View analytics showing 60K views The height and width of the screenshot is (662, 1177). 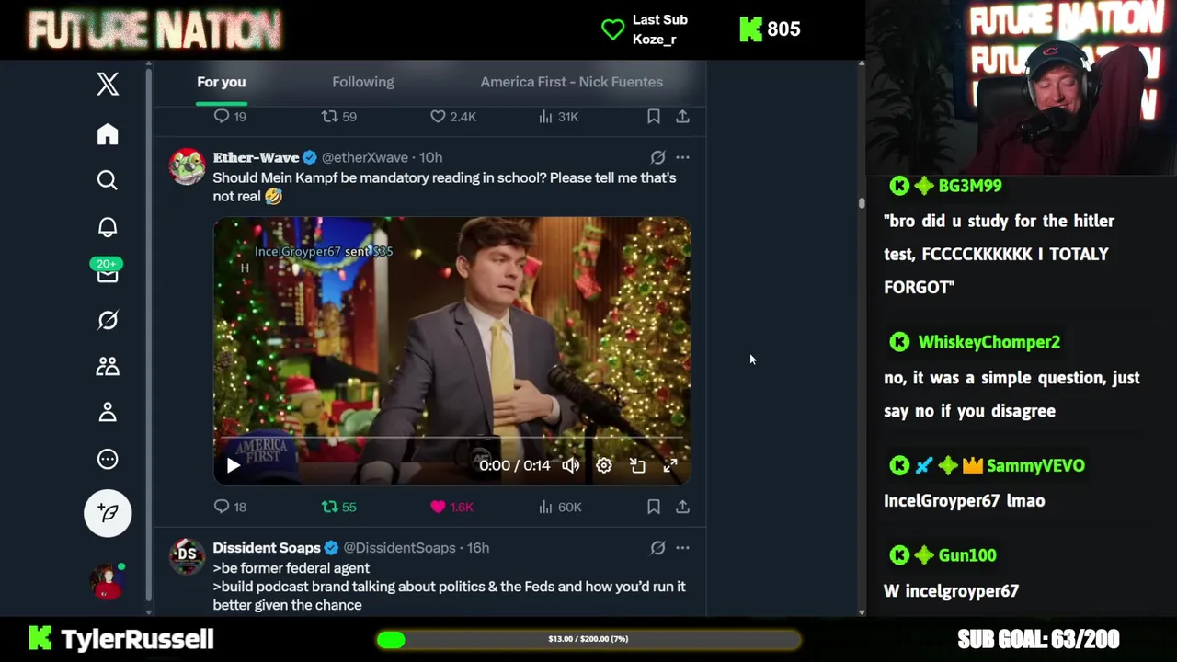pyautogui.click(x=560, y=507)
